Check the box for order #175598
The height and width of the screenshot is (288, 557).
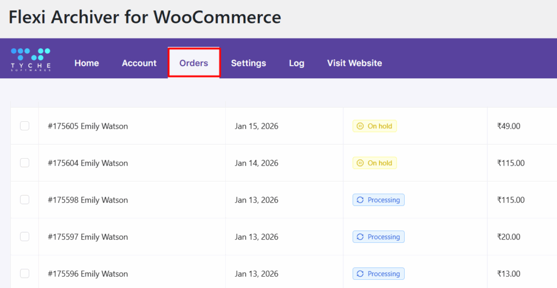tap(24, 200)
